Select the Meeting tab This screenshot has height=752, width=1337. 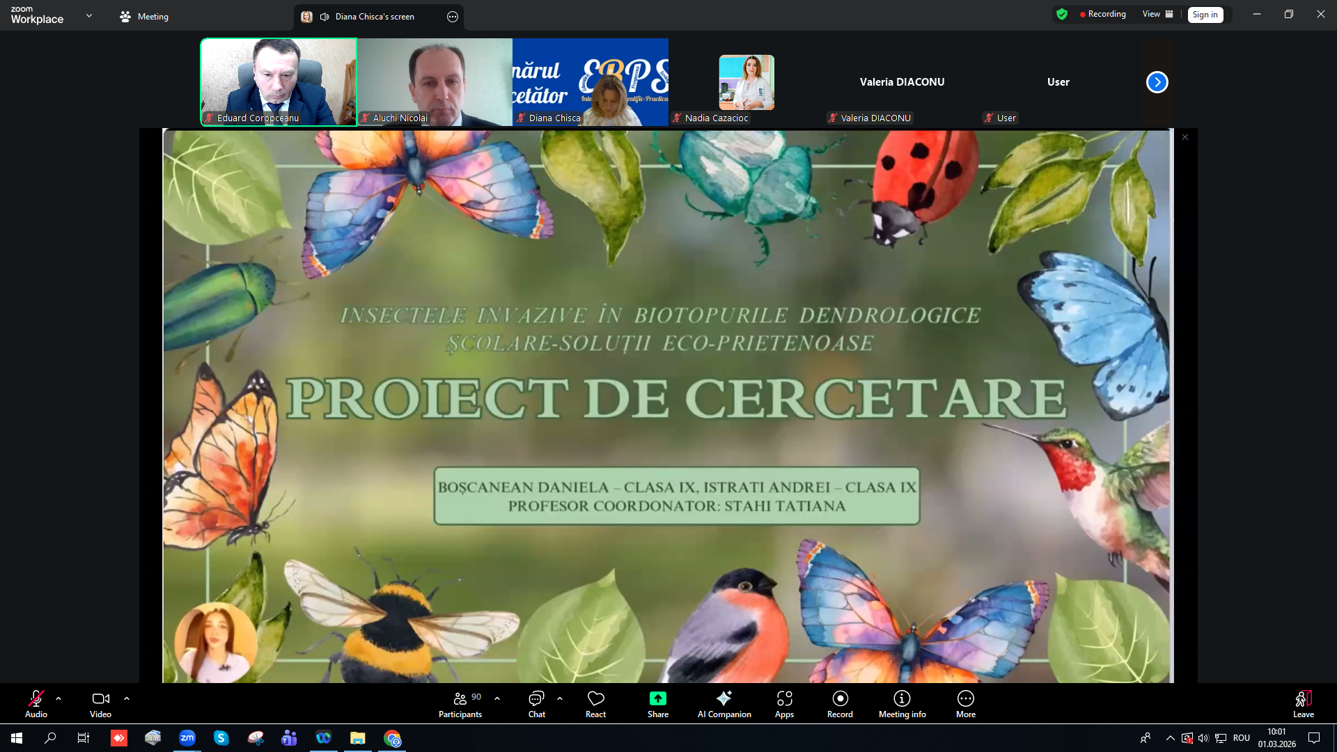(144, 17)
